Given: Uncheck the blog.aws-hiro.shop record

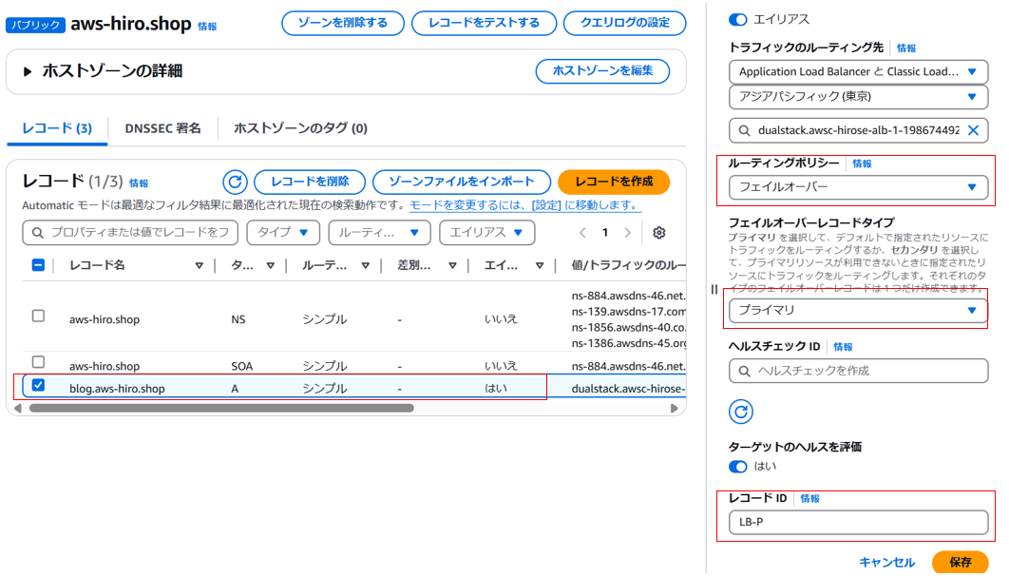Looking at the screenshot, I should [39, 385].
